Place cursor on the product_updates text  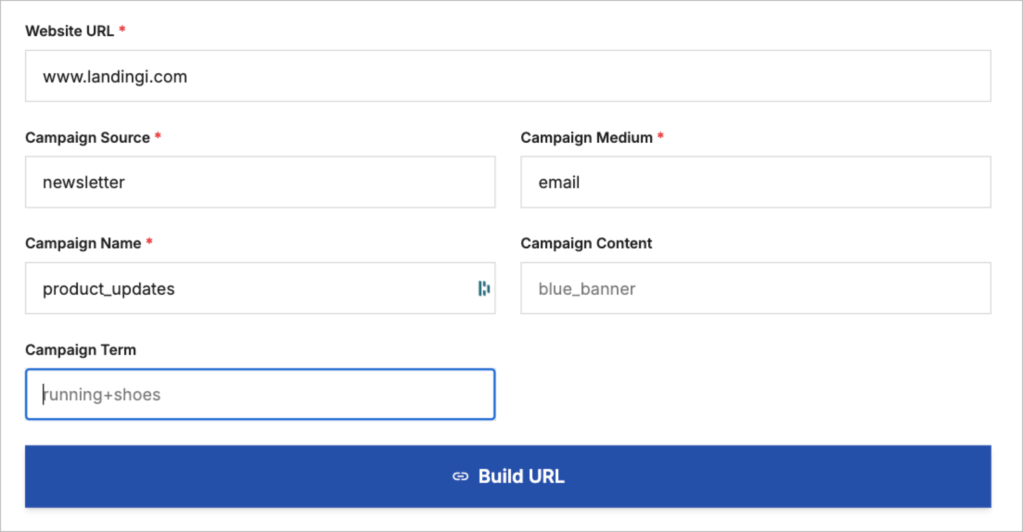[109, 289]
